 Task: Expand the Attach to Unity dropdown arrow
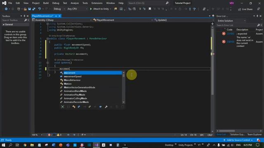[x=111, y=9]
